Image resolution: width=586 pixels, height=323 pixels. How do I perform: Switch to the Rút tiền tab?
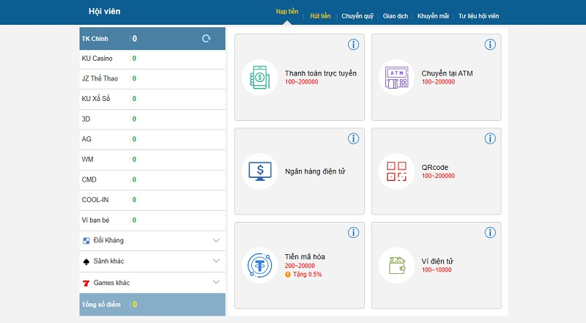click(x=320, y=15)
